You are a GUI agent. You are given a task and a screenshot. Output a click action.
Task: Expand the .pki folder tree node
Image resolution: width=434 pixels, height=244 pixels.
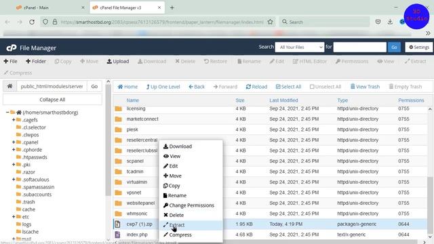click(14, 165)
